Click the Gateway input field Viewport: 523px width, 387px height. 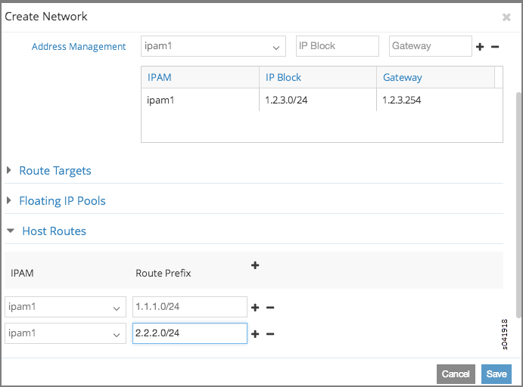pos(430,46)
